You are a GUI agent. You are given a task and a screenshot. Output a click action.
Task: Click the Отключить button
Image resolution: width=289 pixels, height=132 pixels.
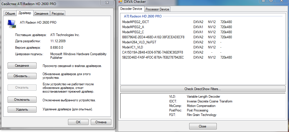click(x=22, y=100)
